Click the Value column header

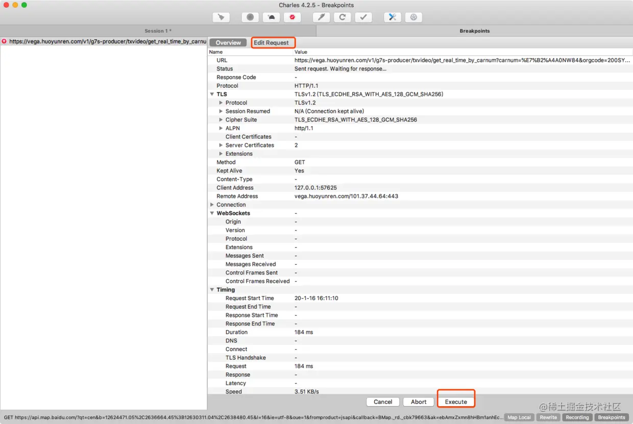[x=462, y=52]
